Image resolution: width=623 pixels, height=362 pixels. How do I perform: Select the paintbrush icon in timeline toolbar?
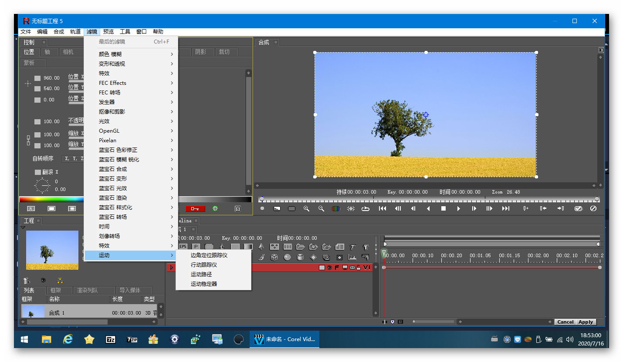click(261, 257)
